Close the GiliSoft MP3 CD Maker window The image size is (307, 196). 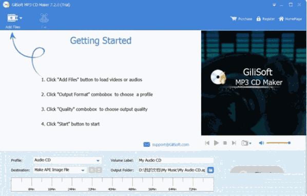click(x=299, y=5)
